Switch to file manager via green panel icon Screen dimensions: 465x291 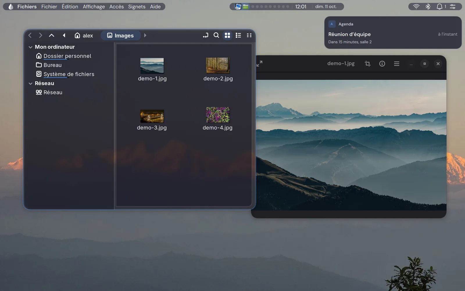[x=246, y=6]
